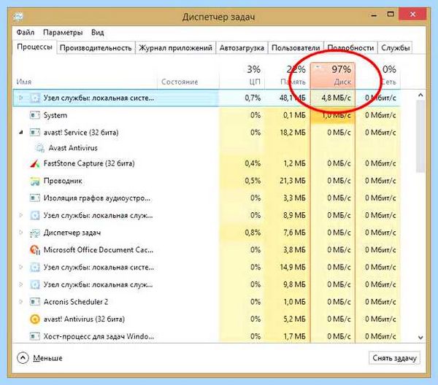The height and width of the screenshot is (385, 438).
Task: Click the gear icon of the 48,1 МБ service host
Action: 34,98
